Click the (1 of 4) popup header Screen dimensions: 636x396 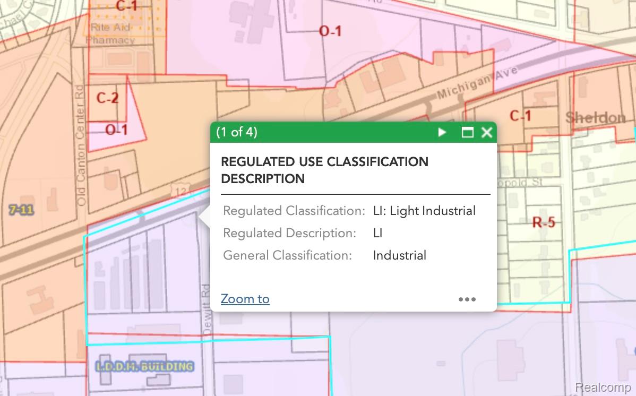coord(237,132)
